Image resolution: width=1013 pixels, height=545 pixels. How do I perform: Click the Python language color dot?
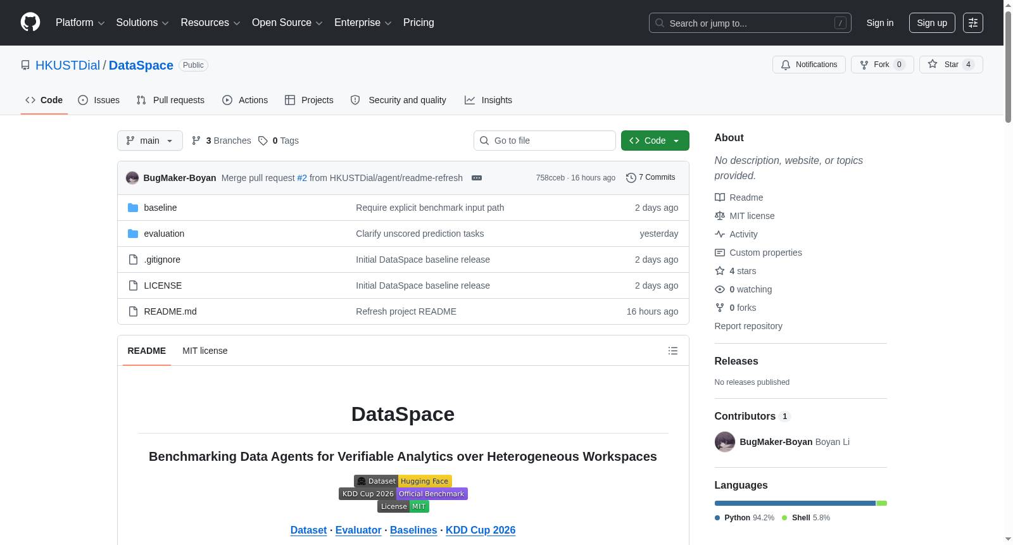pyautogui.click(x=717, y=518)
